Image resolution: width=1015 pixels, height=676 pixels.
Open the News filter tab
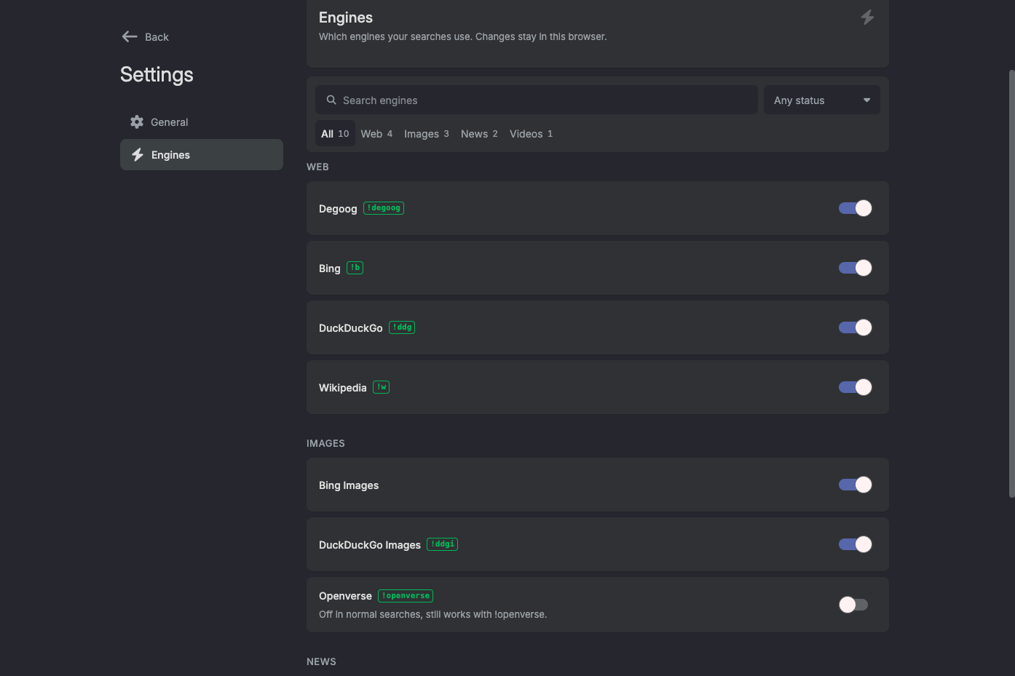coord(479,133)
